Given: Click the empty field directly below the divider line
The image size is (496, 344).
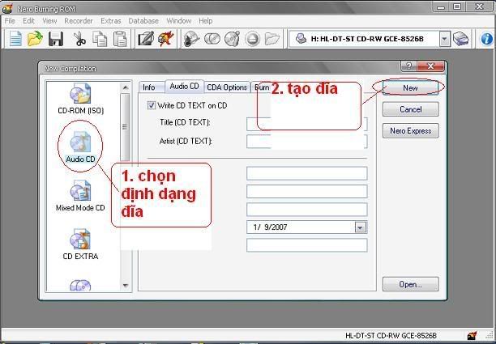Looking at the screenshot, I should (x=307, y=173).
